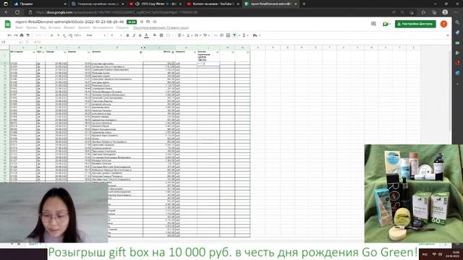Open the Правка menu
The width and height of the screenshot is (463, 260).
pos(31,27)
